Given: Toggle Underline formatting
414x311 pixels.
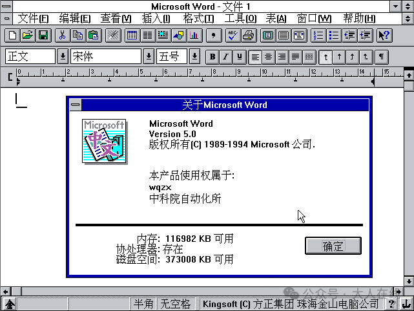Looking at the screenshot, I should click(x=239, y=57).
